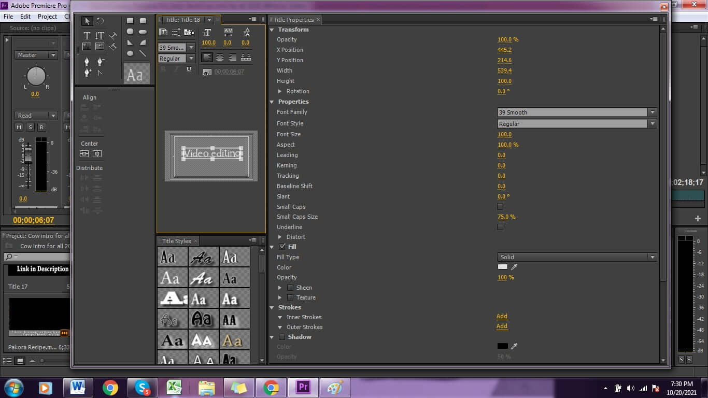Screen dimensions: 708x398
Task: Open the File menu
Action: pyautogui.click(x=8, y=16)
